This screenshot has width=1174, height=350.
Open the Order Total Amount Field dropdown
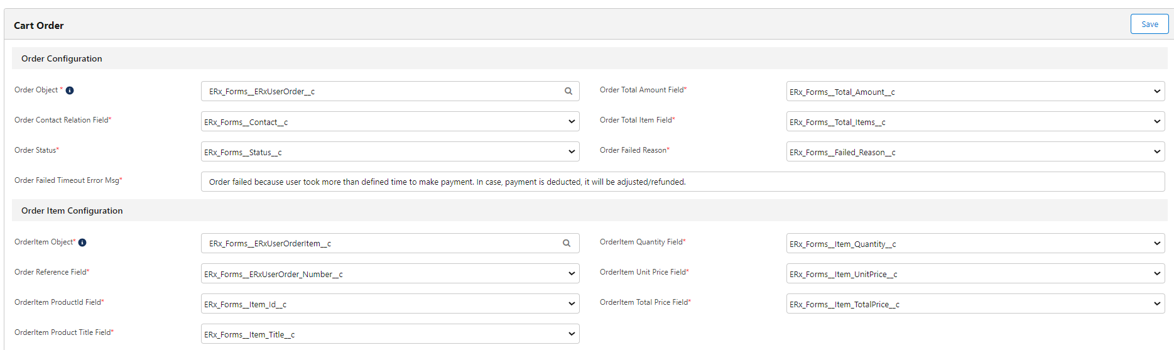(975, 92)
